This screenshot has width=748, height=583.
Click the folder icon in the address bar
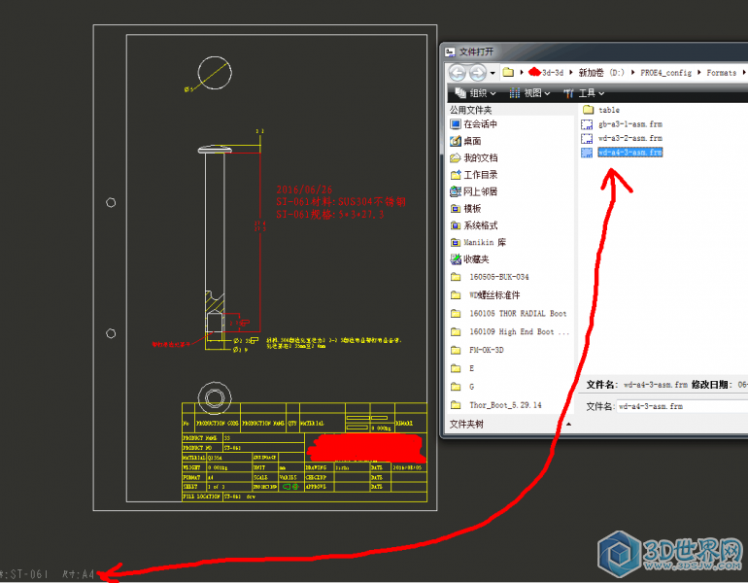tap(508, 73)
